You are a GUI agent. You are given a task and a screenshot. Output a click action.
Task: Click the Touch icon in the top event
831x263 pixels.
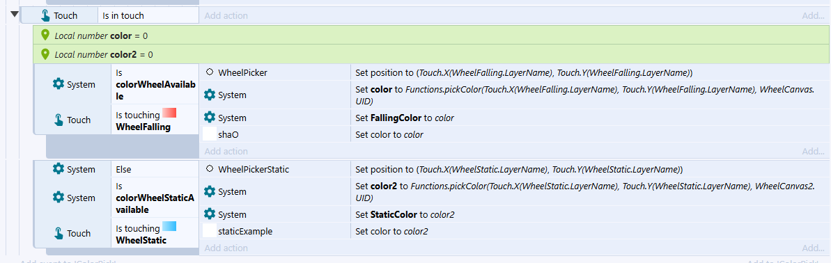click(x=45, y=16)
